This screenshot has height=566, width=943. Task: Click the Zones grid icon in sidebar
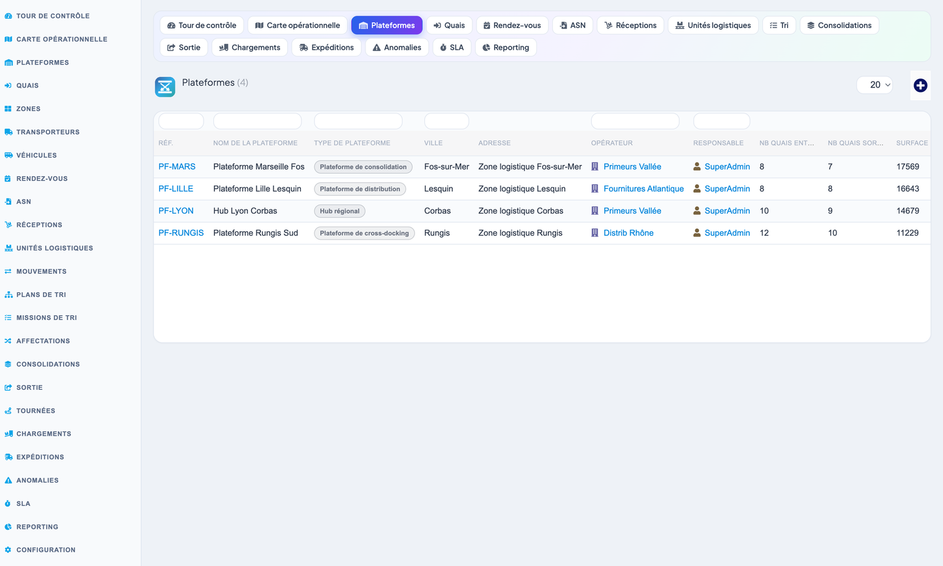[8, 109]
